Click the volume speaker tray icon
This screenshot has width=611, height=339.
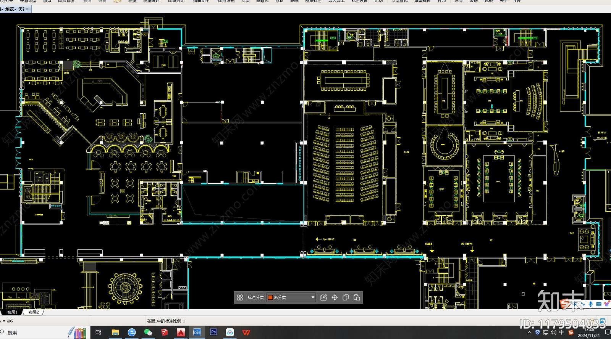[x=553, y=333]
